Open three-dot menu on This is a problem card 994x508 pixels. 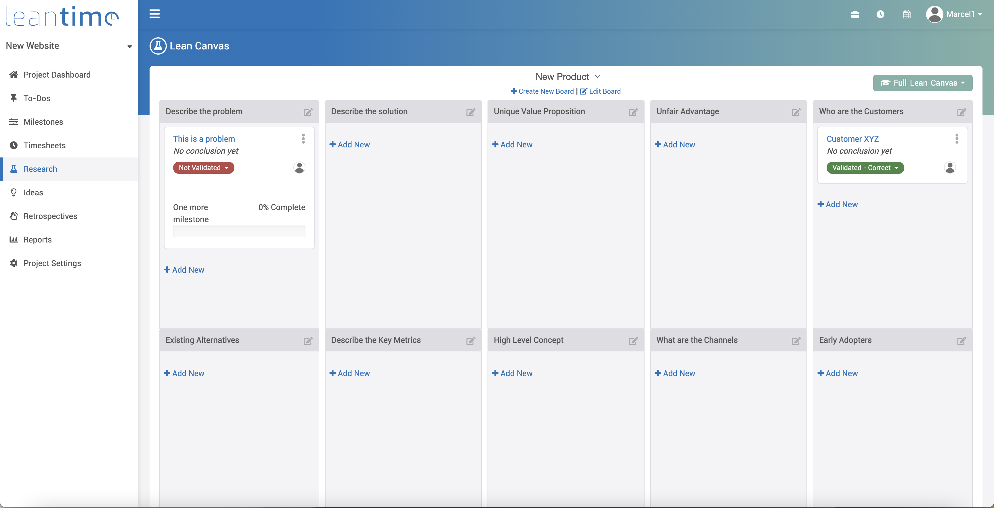pyautogui.click(x=303, y=138)
